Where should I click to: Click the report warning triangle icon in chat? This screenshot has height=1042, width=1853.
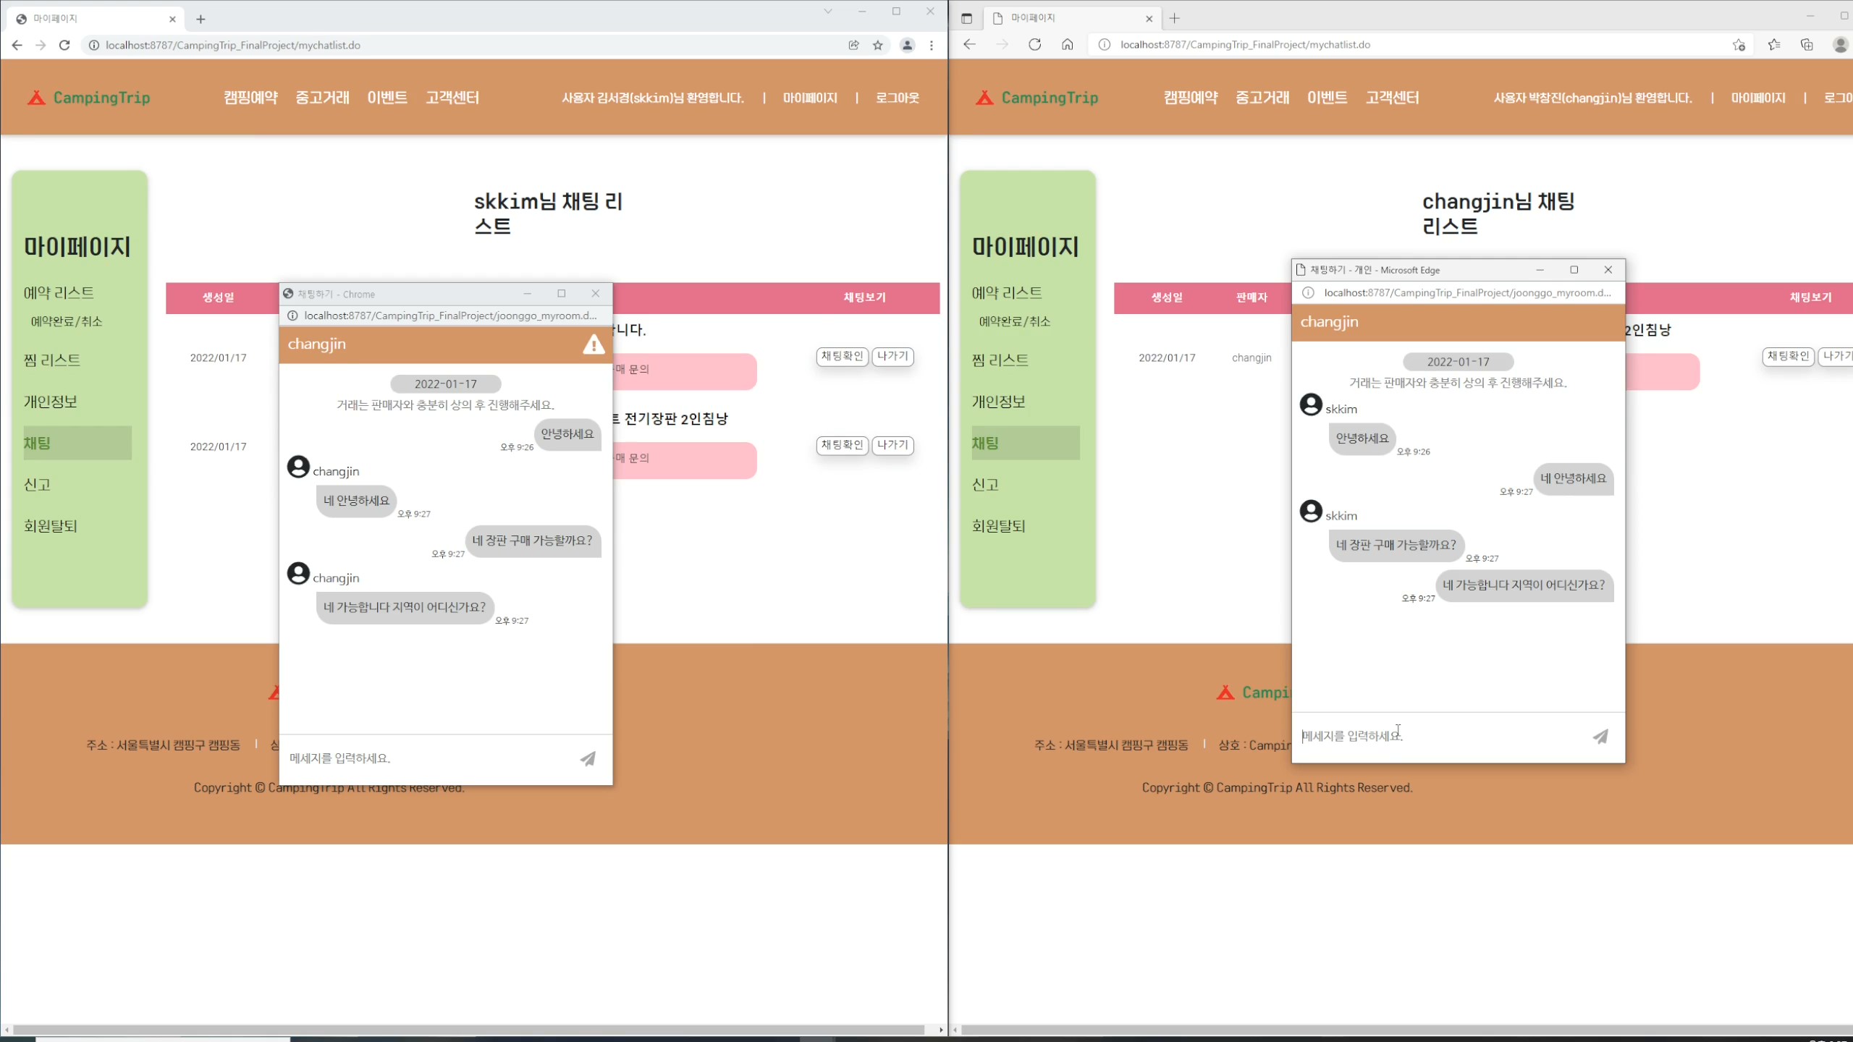(x=594, y=344)
